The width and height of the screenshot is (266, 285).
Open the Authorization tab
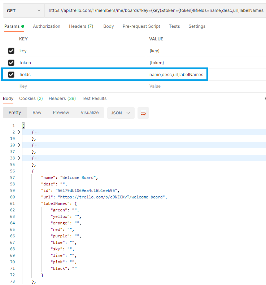[x=47, y=26]
